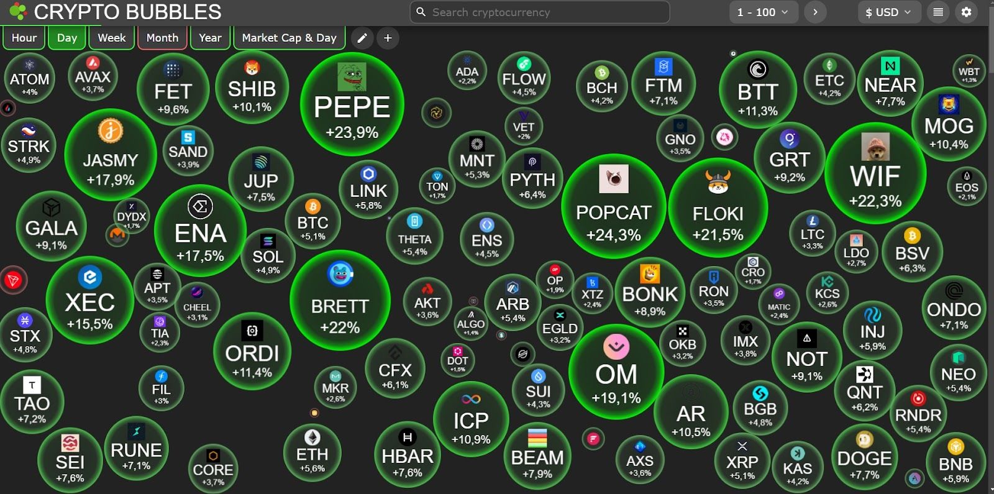
Task: Switch to the Year tab
Action: point(211,38)
